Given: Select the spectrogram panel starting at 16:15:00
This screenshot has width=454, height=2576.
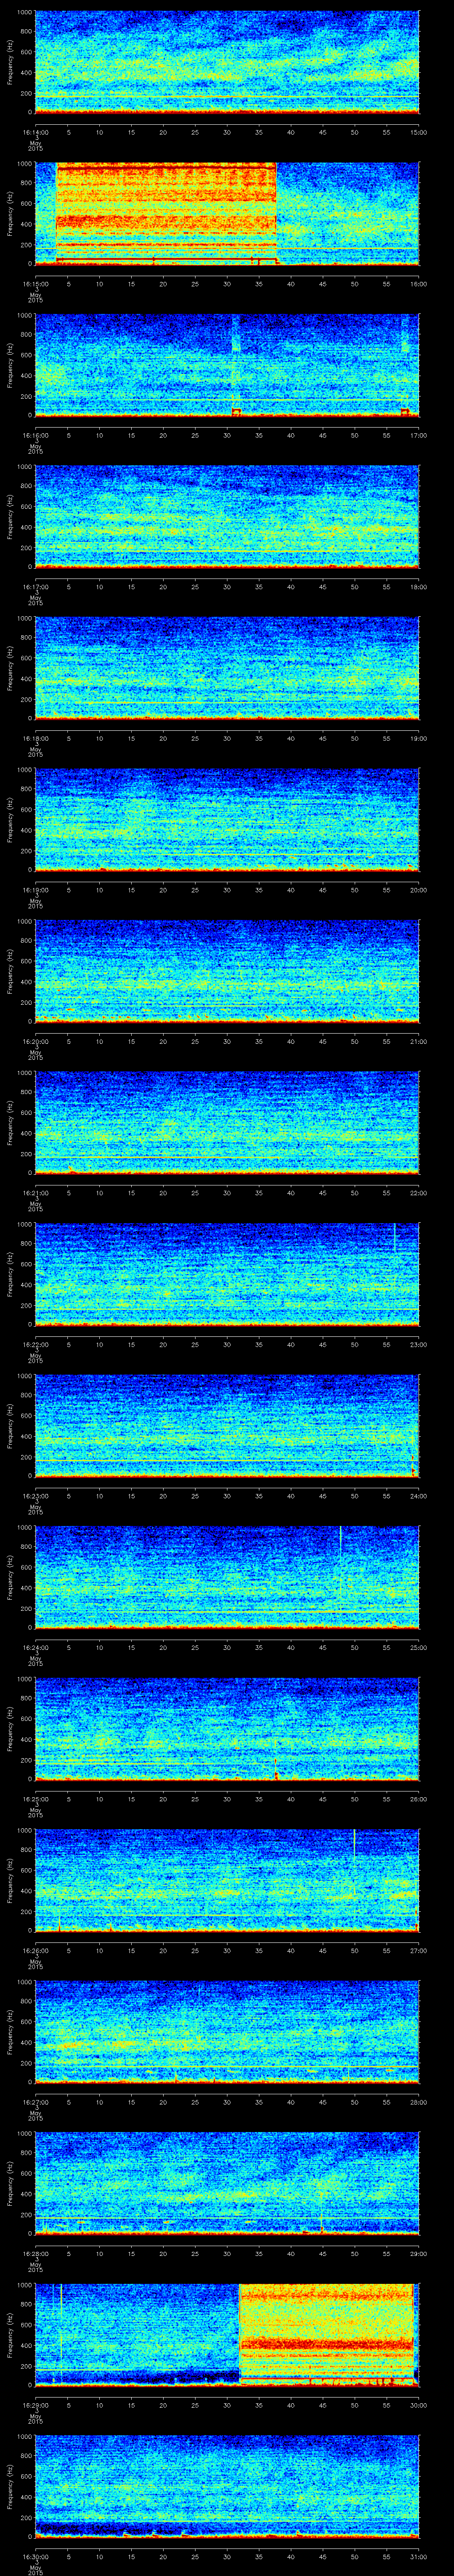Looking at the screenshot, I should coord(227,214).
